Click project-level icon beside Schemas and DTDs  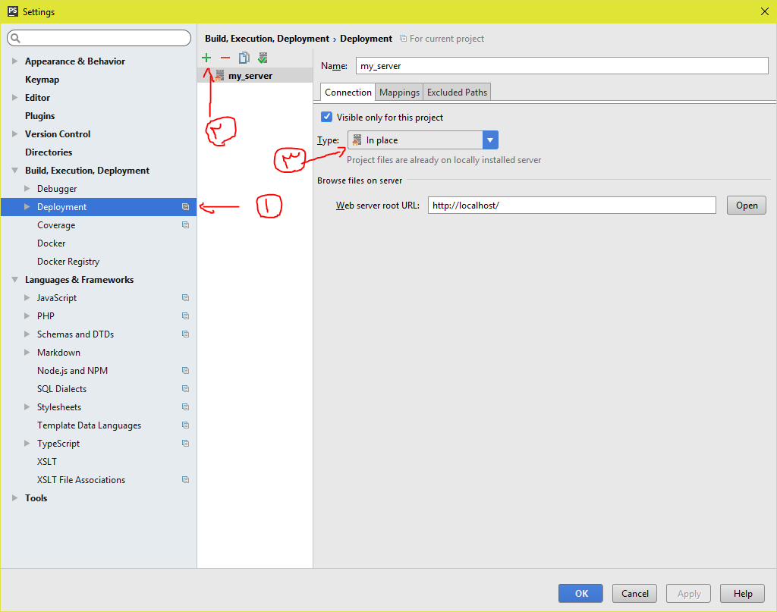pyautogui.click(x=185, y=334)
